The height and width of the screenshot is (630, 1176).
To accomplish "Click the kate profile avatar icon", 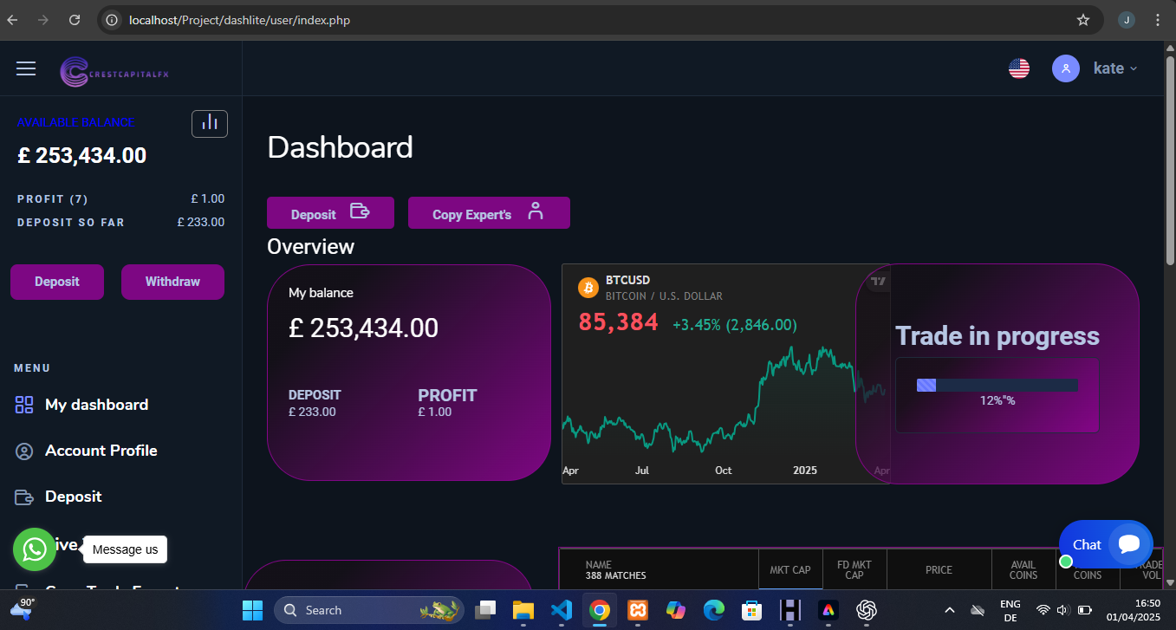I will (1065, 68).
